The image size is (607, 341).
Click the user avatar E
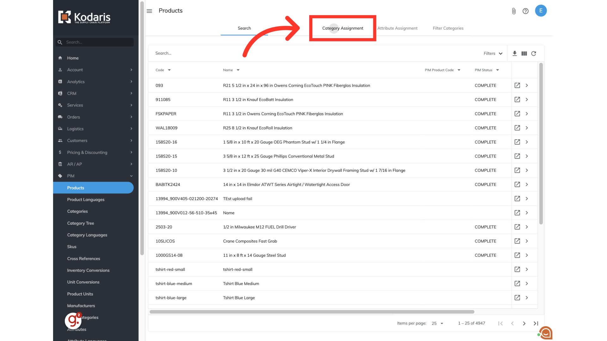pos(541,11)
